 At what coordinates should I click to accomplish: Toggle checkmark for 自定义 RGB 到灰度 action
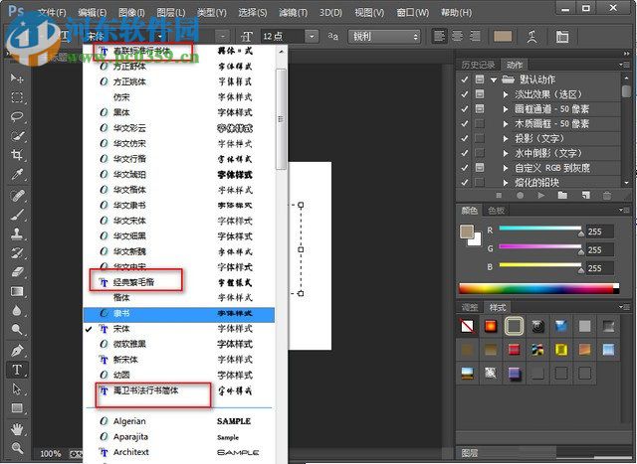tap(465, 168)
